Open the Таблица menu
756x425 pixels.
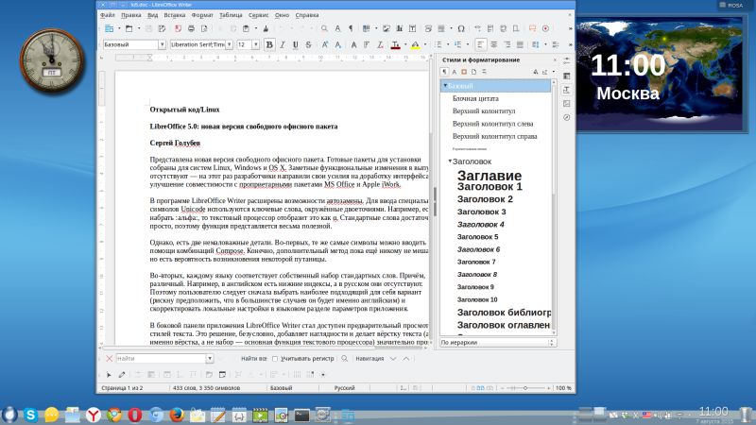click(231, 15)
